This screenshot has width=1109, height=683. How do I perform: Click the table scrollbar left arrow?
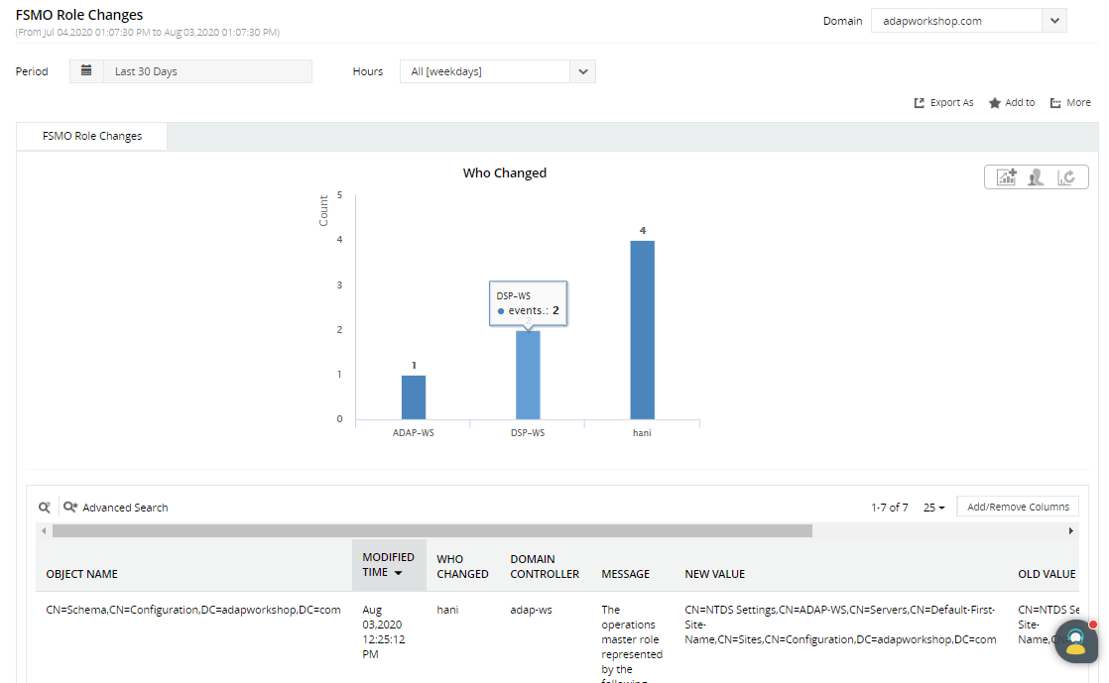[x=44, y=531]
